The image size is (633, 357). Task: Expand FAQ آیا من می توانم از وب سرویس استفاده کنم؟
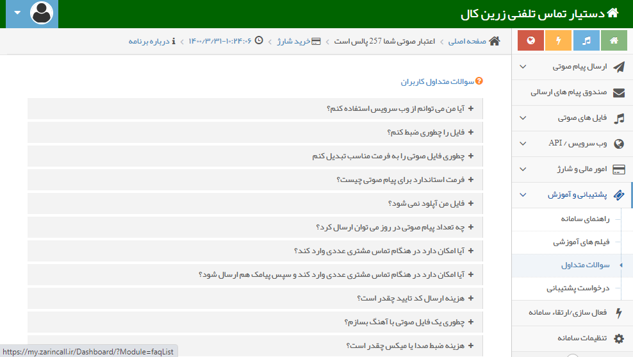click(x=255, y=108)
